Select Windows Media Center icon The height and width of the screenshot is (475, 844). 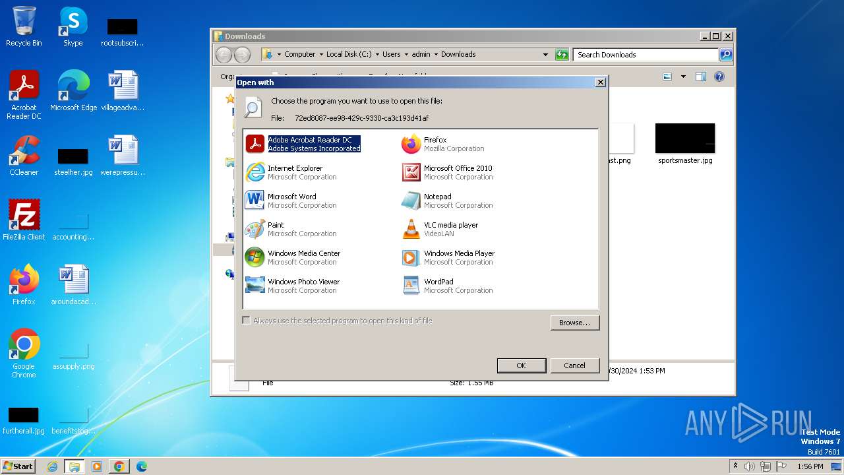tap(255, 257)
